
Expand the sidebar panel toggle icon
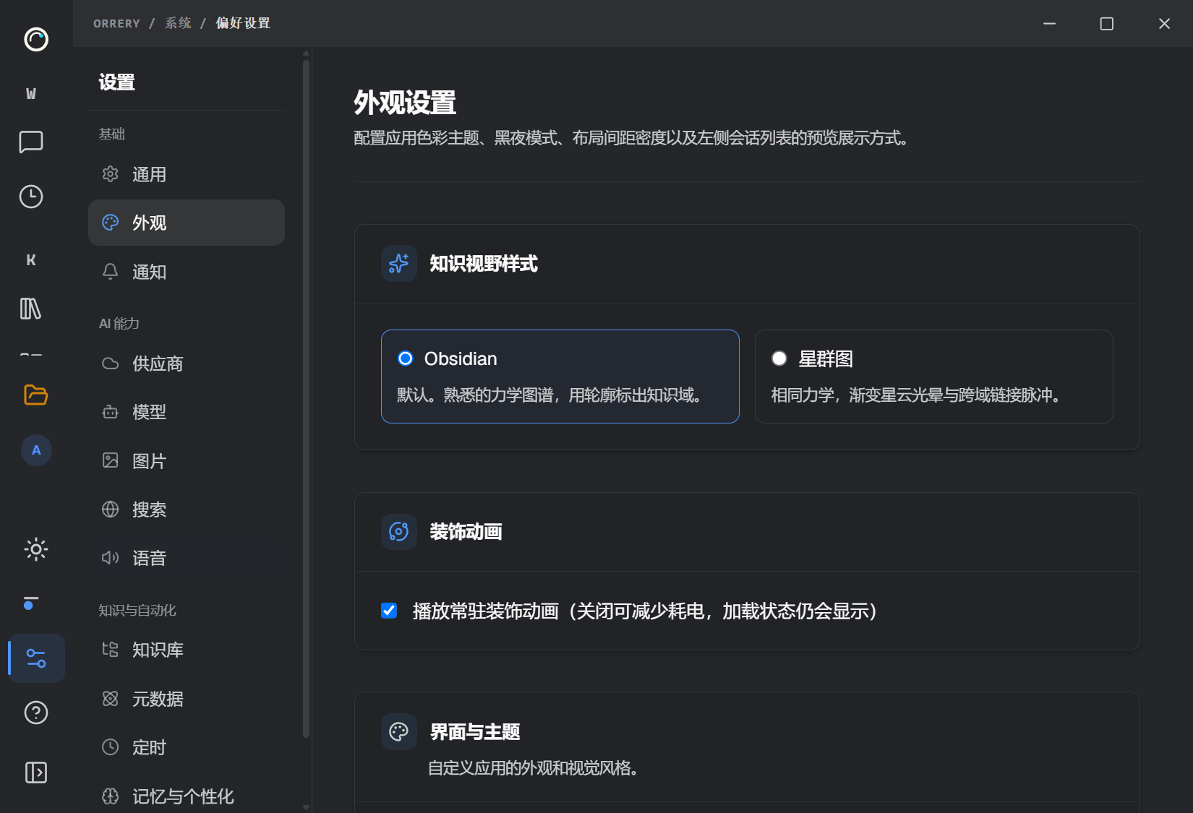pyautogui.click(x=36, y=773)
